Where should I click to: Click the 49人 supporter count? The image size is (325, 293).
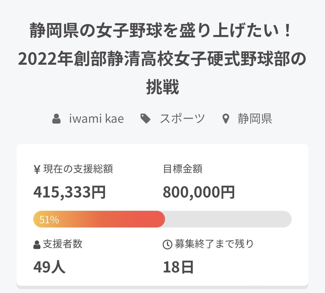click(49, 267)
